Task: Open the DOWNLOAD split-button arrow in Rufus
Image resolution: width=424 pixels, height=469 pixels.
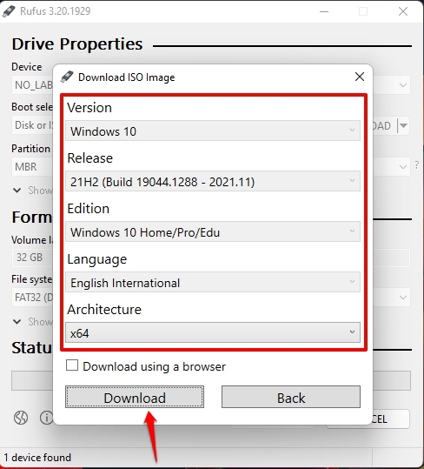Action: (403, 125)
